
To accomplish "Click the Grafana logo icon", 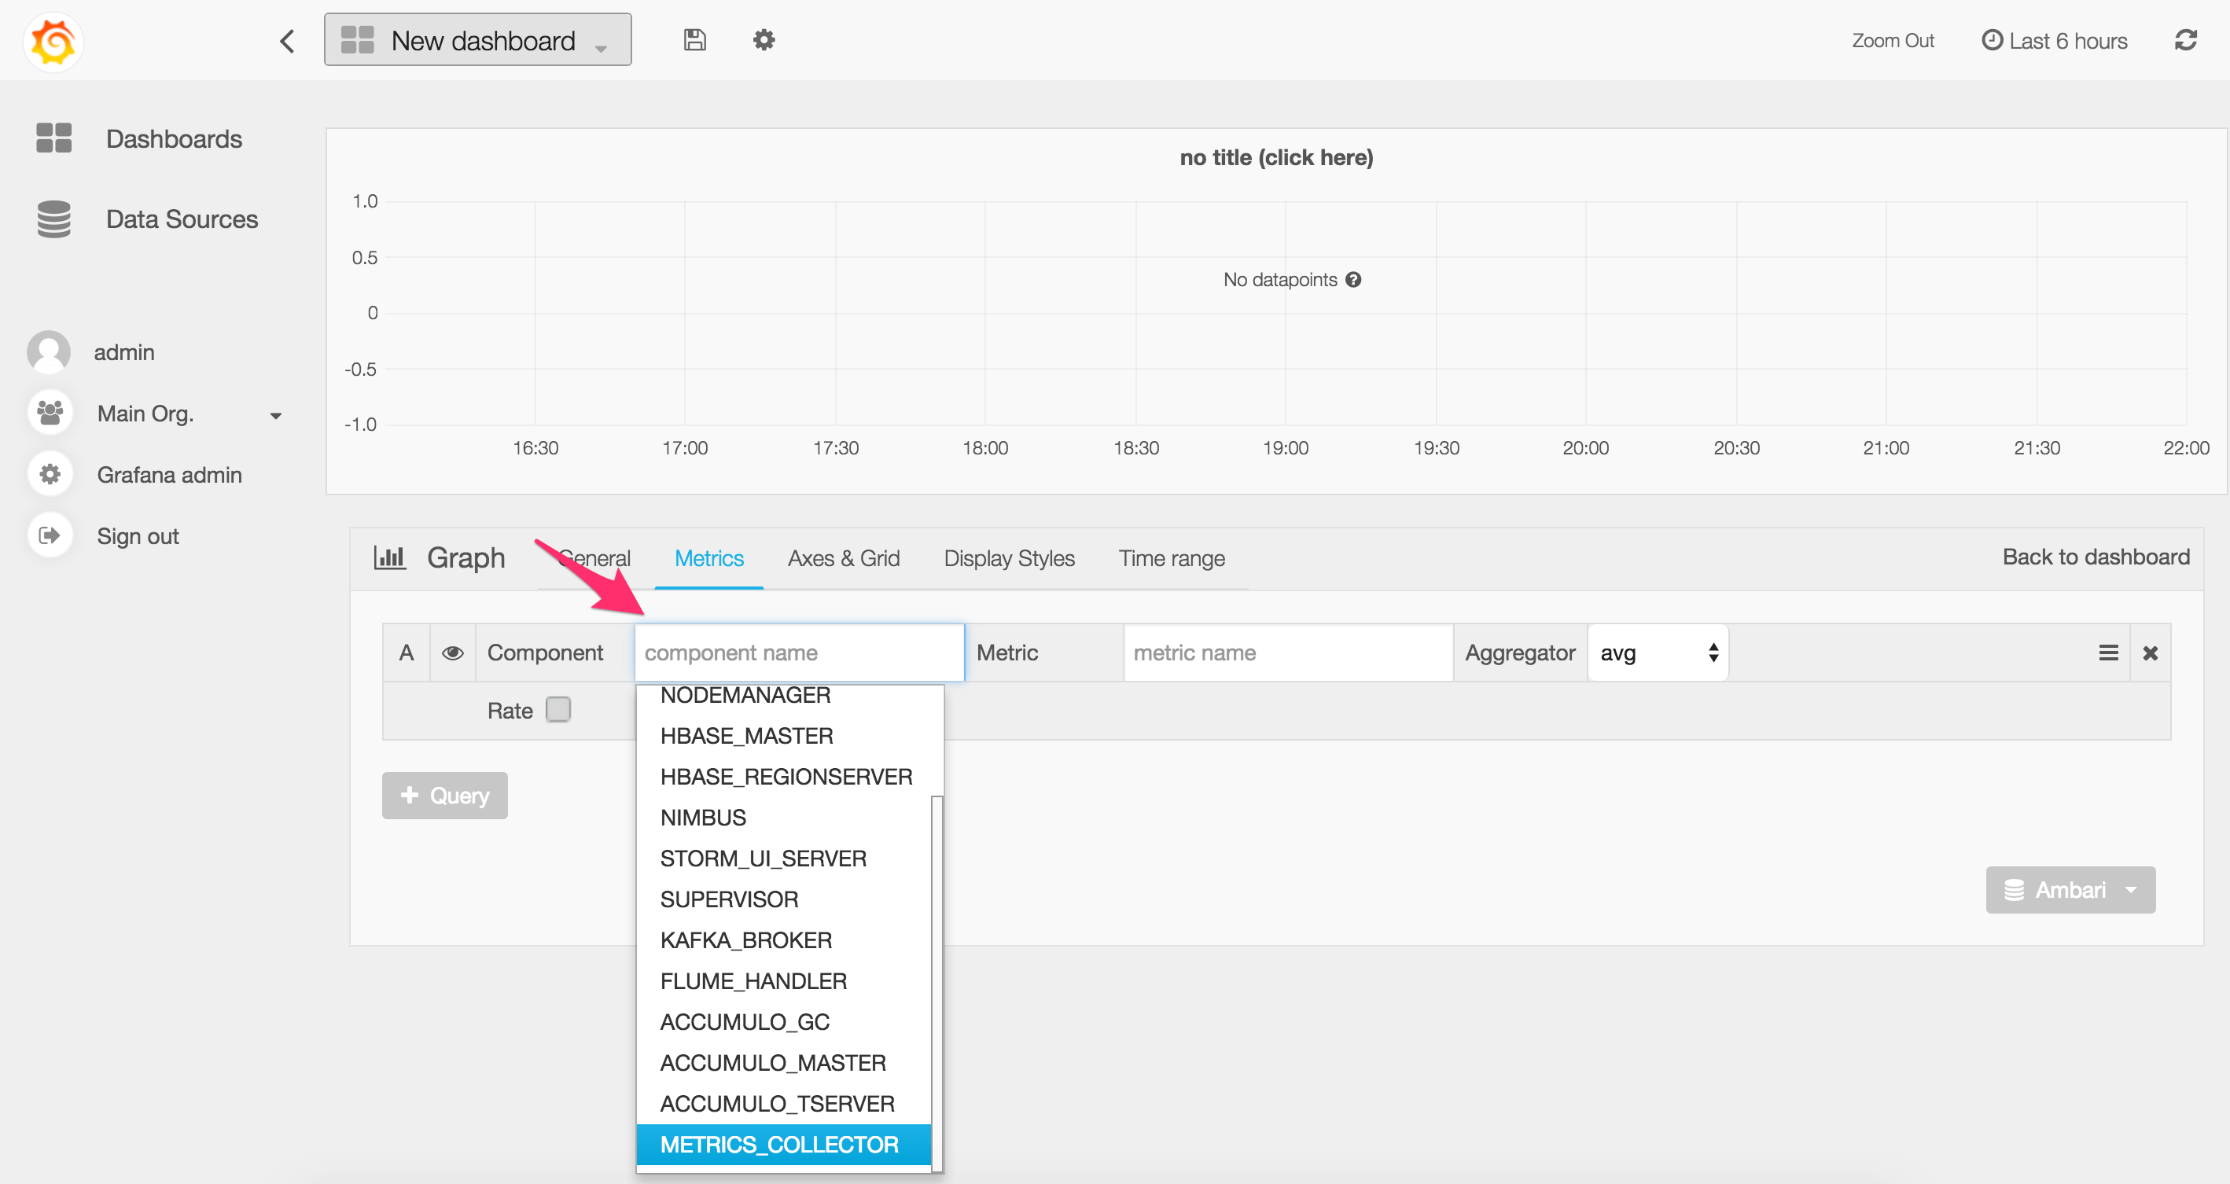I will [x=53, y=41].
